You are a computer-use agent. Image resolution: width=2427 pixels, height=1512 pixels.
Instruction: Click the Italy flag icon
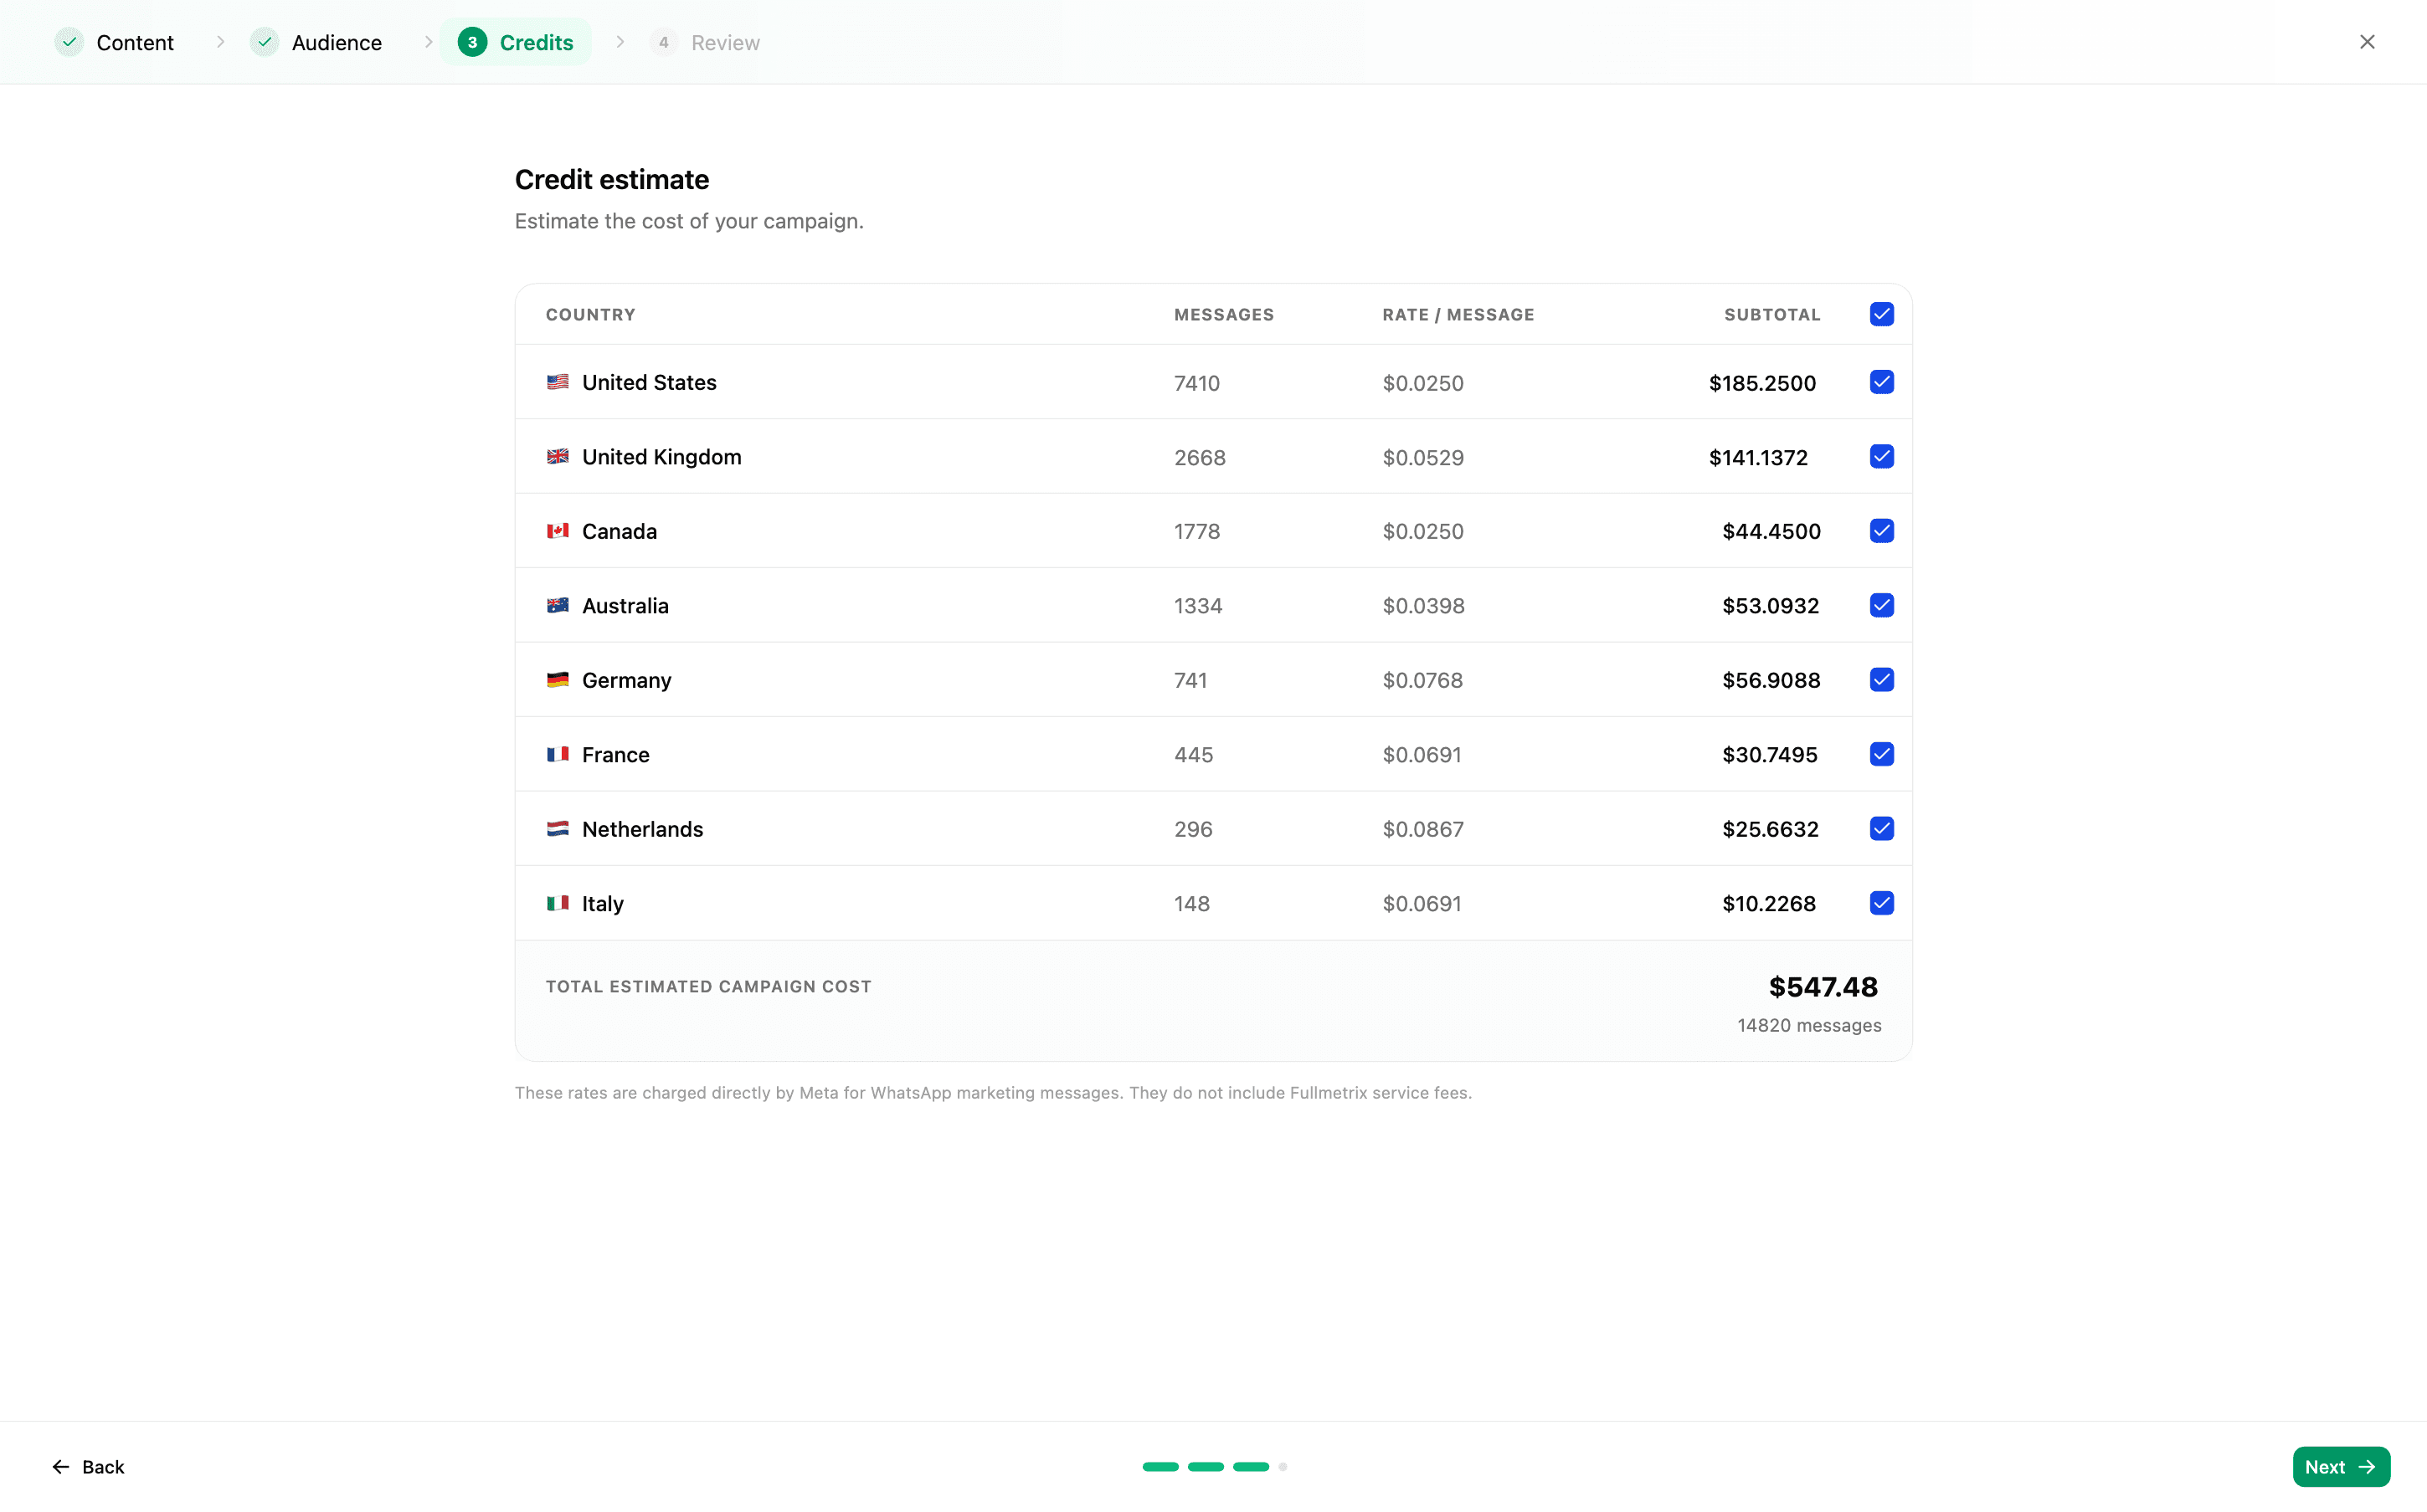point(558,904)
